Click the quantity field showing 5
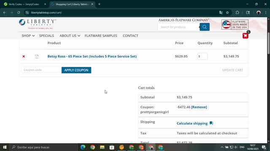The width and height of the screenshot is (270, 151). click(x=202, y=56)
